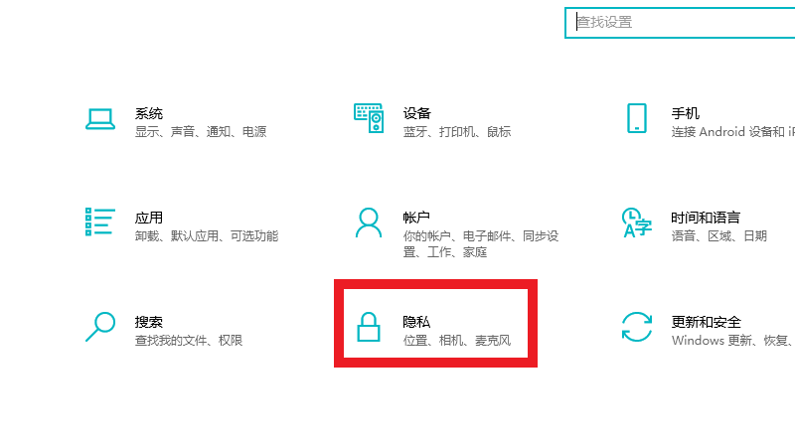Click the 显示、声音、通知、电源 description text
This screenshot has width=795, height=447.
click(x=201, y=132)
